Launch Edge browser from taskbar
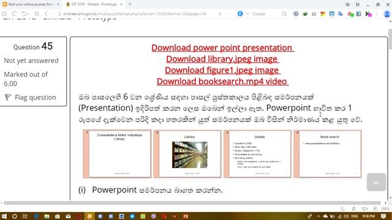 click(36, 216)
